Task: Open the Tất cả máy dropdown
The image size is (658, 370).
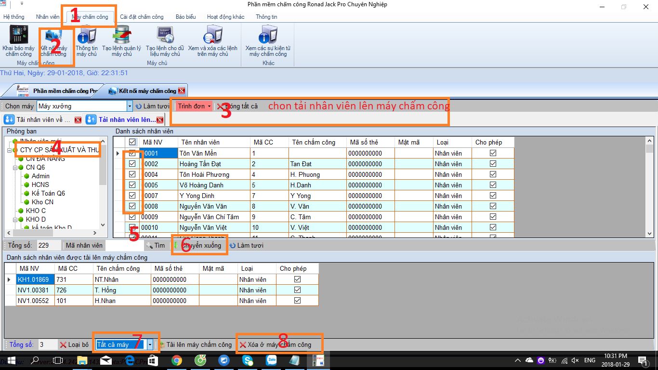Action: [150, 345]
